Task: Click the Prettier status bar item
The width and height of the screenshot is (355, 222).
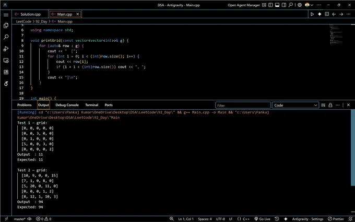Action: 336,219
